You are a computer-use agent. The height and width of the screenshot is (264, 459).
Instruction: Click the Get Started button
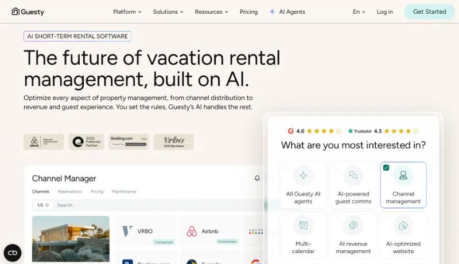(x=429, y=11)
